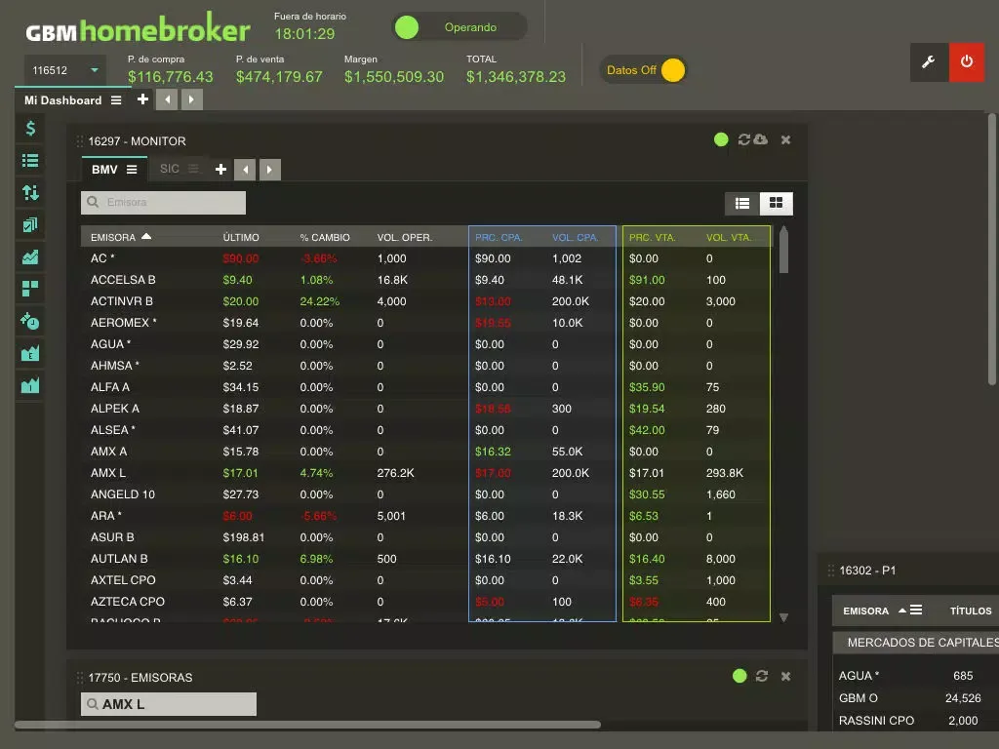Refresh the 17750 Emisoras panel
Screen dimensions: 999x749
point(761,676)
